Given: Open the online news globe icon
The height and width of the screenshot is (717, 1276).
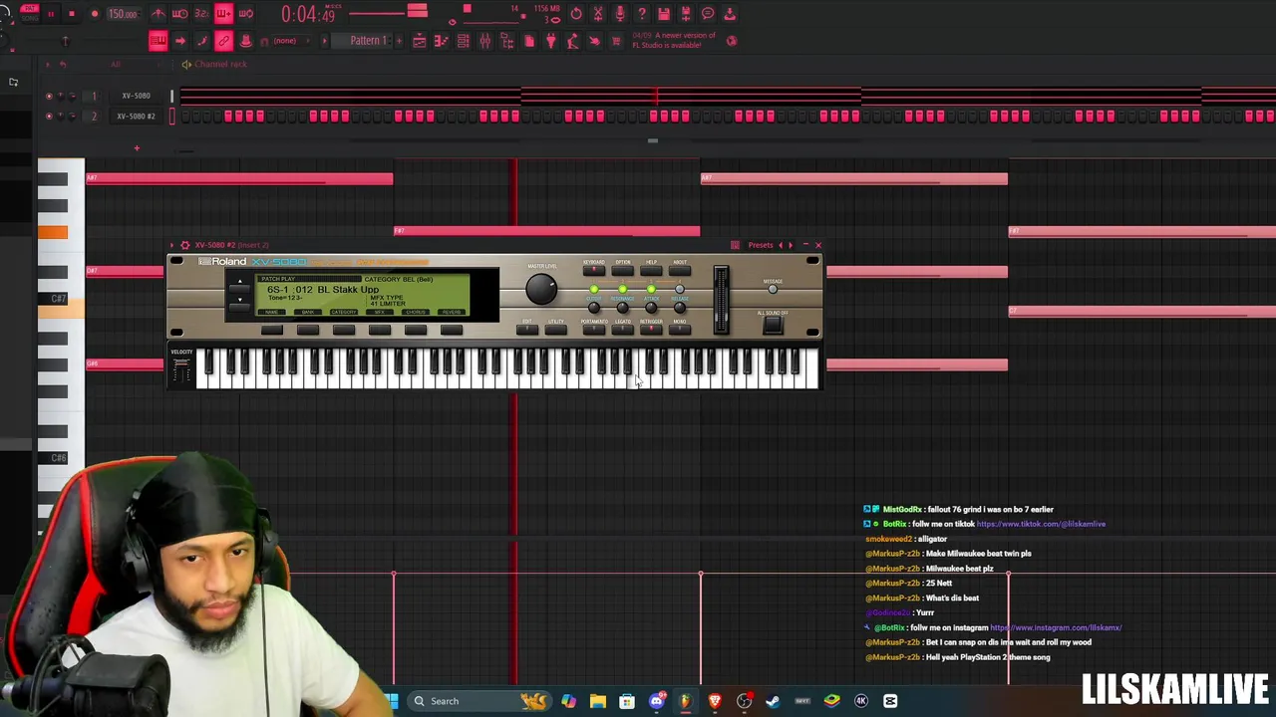Looking at the screenshot, I should 732,41.
